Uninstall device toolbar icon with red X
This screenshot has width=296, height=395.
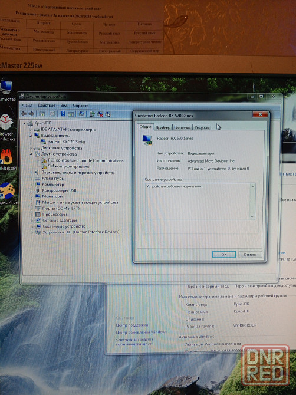pyautogui.click(x=100, y=114)
